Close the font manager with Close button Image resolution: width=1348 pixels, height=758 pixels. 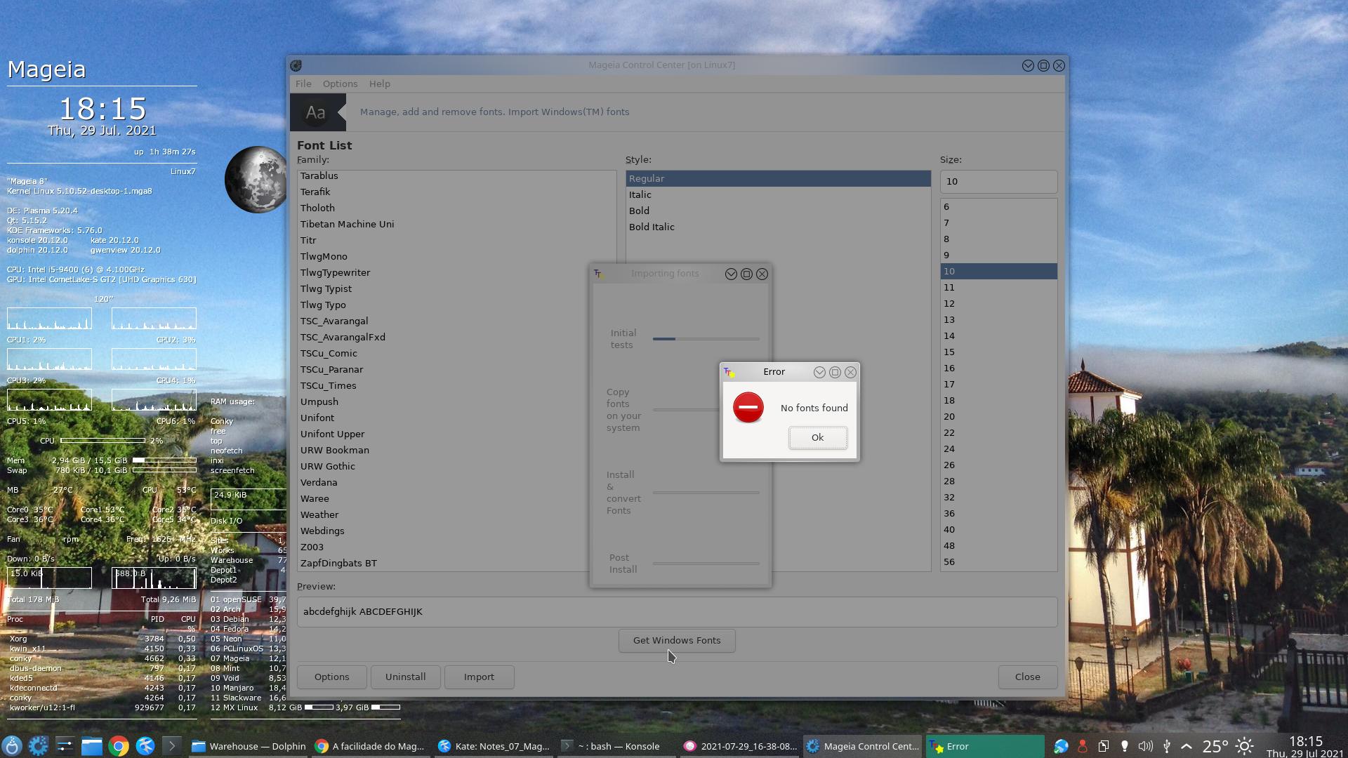point(1027,677)
